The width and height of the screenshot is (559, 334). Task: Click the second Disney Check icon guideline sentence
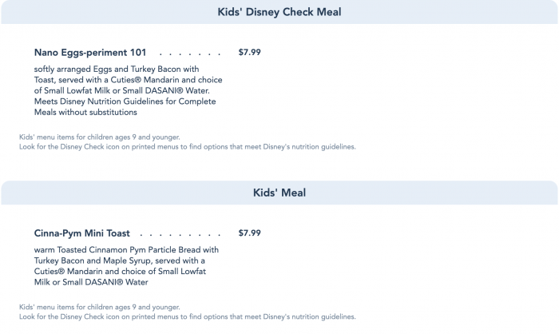tap(188, 316)
